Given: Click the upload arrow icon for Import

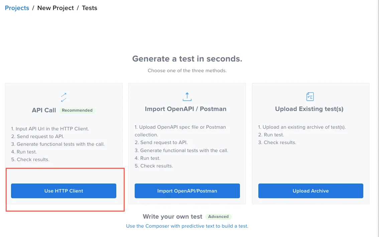Looking at the screenshot, I should 187,97.
